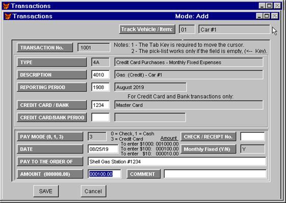This screenshot has width=286, height=203.
Task: Click the AMOUNT (000000.00) label button
Action: [50, 174]
